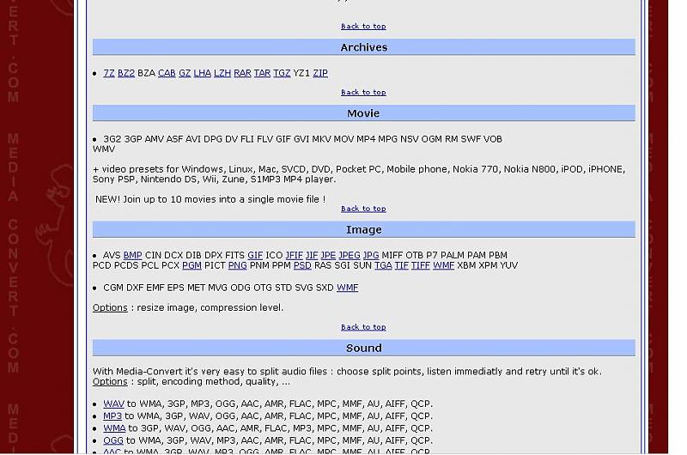The width and height of the screenshot is (687, 455).
Task: Click Back to top under Movie section
Action: 363,209
